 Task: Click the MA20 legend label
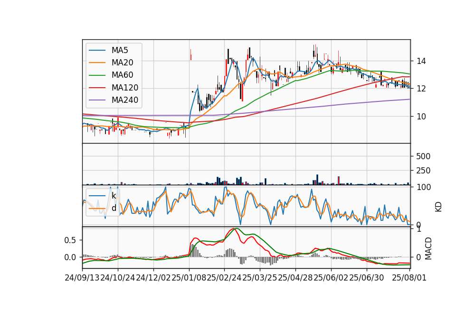click(x=122, y=63)
